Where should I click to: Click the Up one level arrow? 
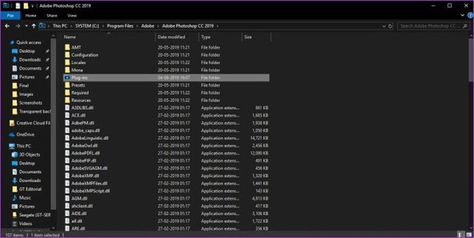(x=34, y=26)
